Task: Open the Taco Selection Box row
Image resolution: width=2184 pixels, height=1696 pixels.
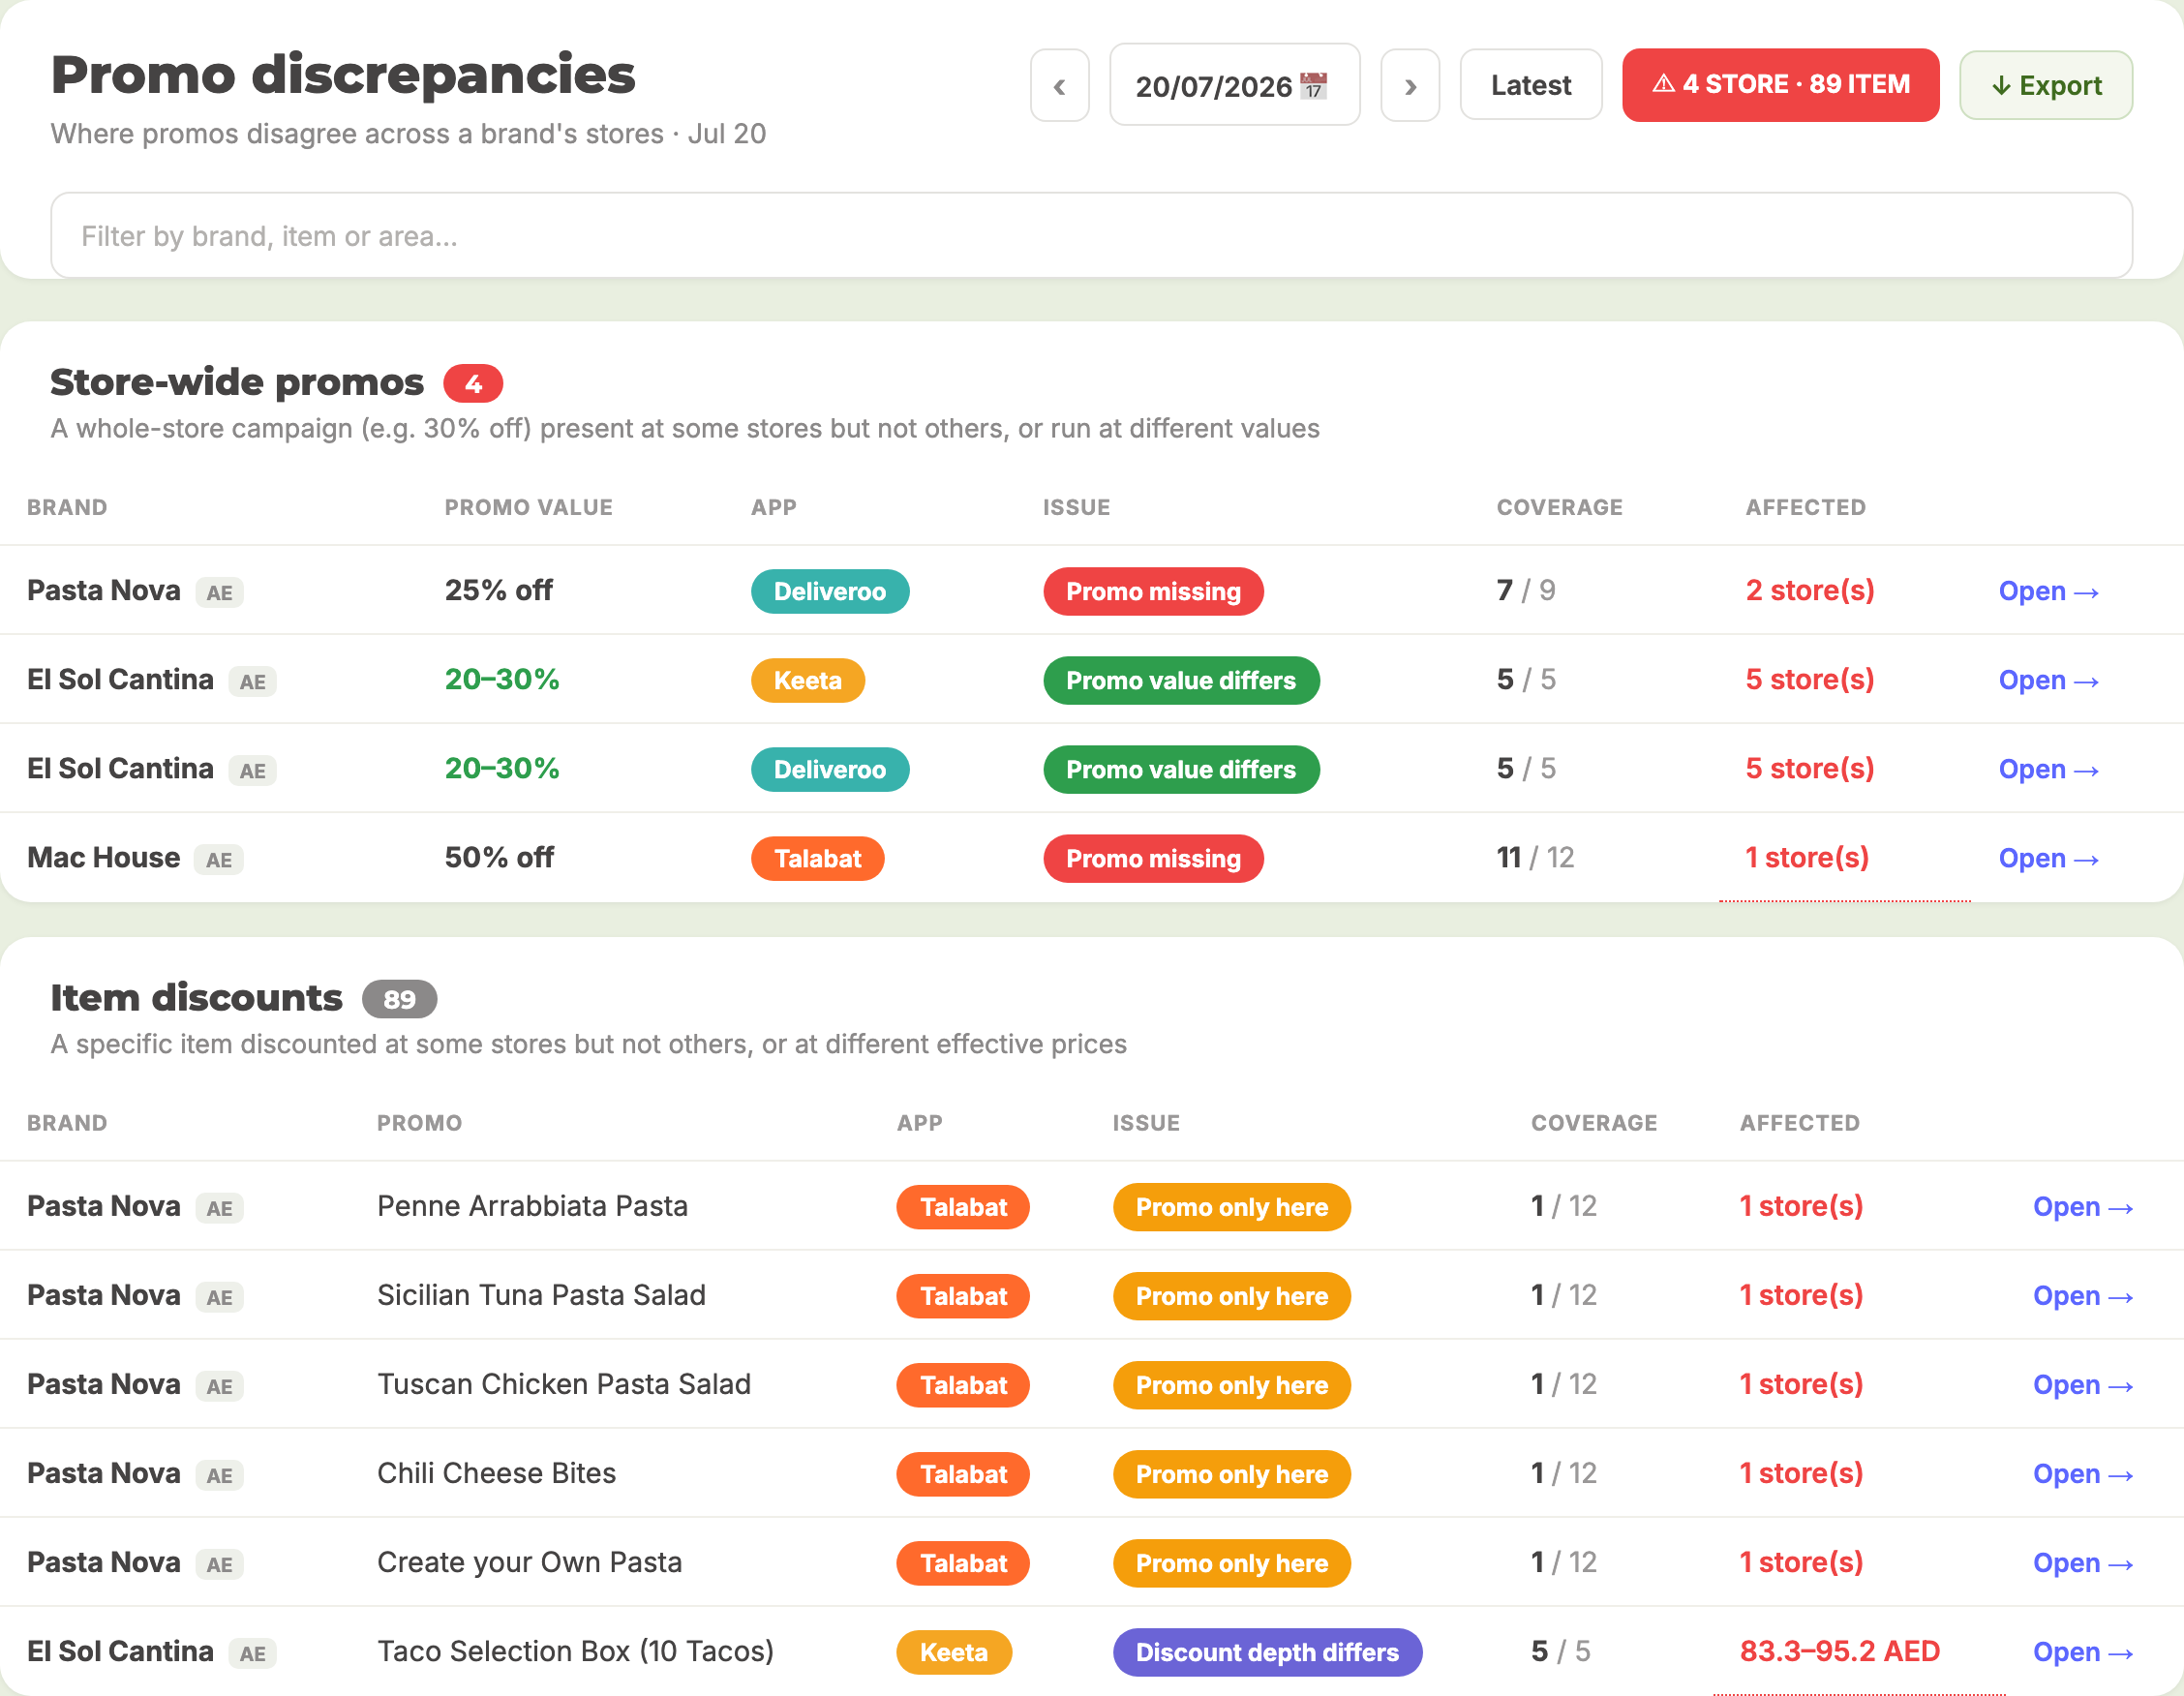Action: point(2083,1652)
